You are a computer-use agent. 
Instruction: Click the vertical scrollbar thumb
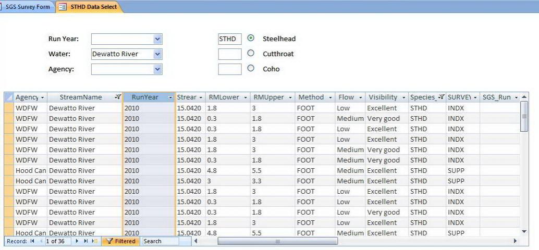pos(524,116)
